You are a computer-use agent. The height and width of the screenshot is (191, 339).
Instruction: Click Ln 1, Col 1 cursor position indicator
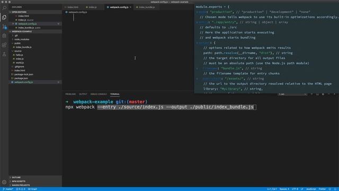[x=272, y=189]
